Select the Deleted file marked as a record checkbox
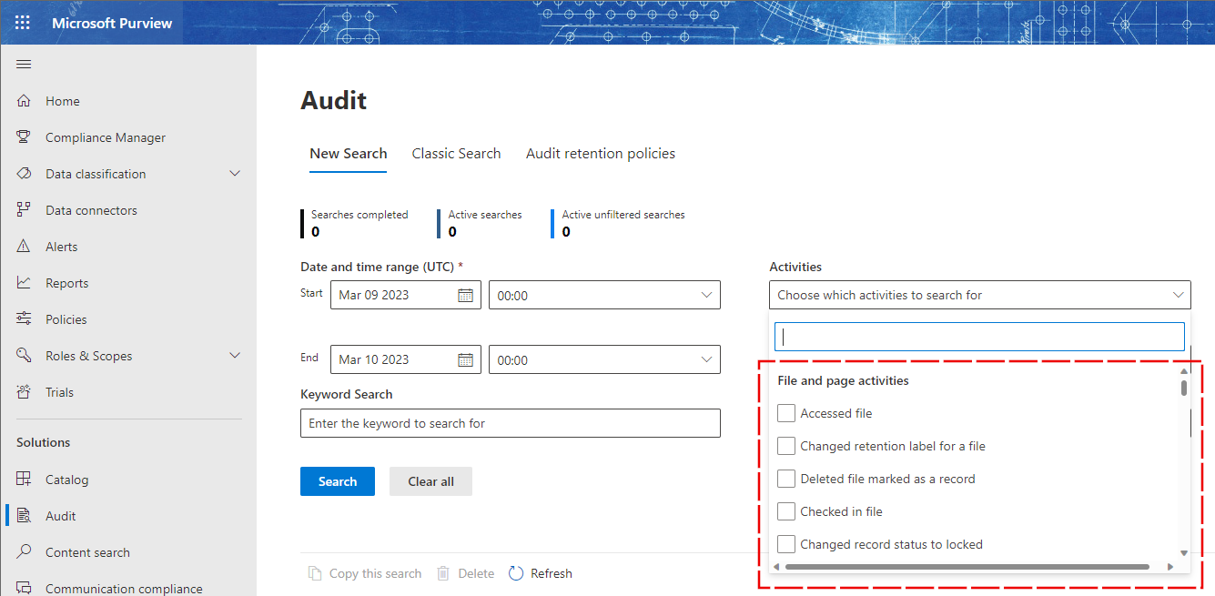Image resolution: width=1215 pixels, height=596 pixels. pyautogui.click(x=786, y=478)
